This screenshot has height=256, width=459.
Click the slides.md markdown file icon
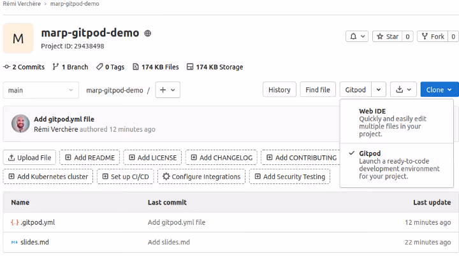15,242
